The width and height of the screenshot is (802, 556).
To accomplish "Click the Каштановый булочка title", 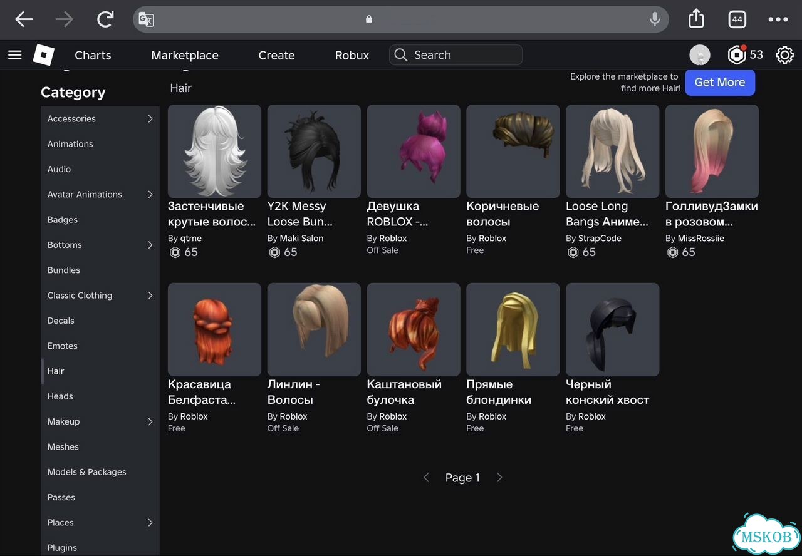I will tap(404, 392).
